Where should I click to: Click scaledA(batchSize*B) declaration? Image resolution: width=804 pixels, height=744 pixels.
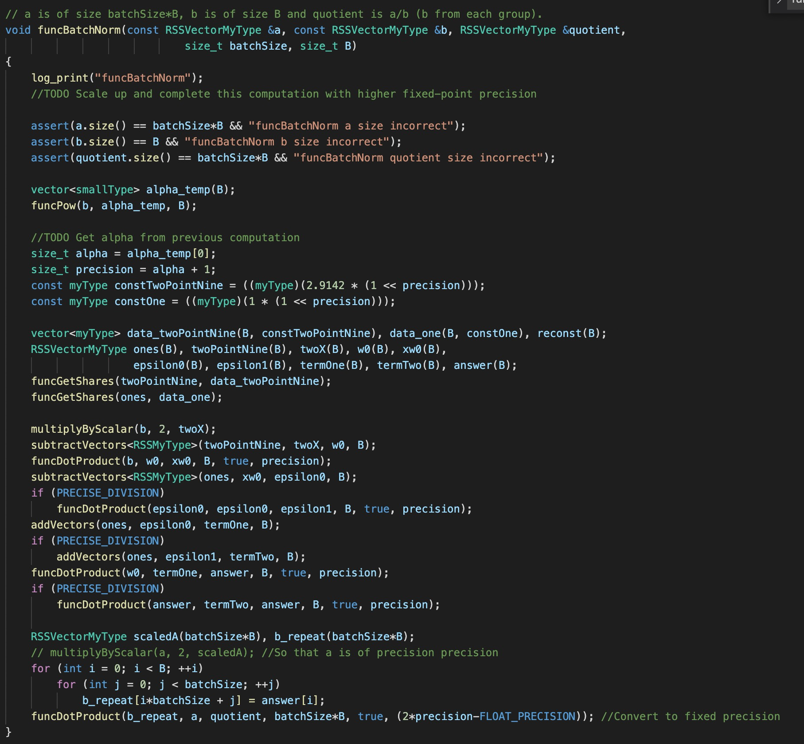pyautogui.click(x=197, y=637)
